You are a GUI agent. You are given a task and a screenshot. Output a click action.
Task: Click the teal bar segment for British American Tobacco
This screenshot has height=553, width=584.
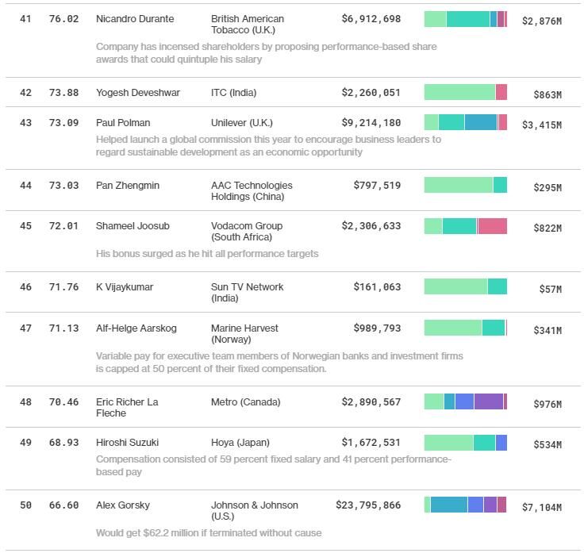coord(468,19)
